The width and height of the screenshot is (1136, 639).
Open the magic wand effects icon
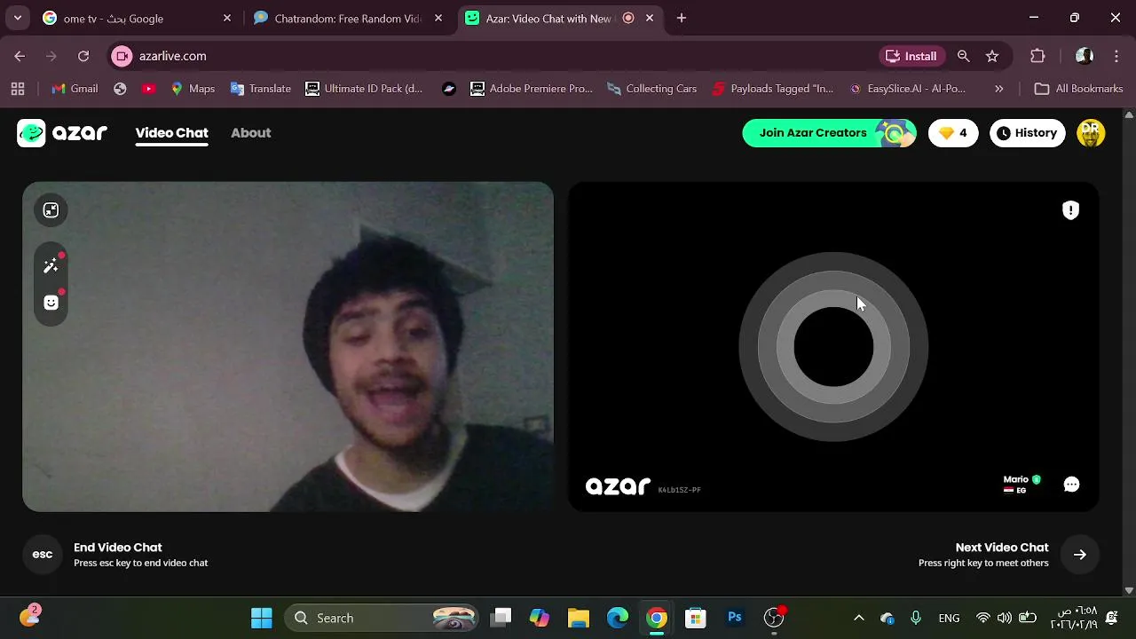point(51,265)
